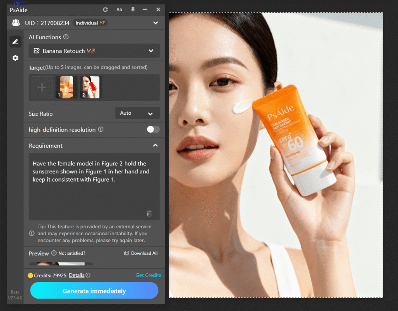Open the Get Credits link
Screen dimensions: 398x311
click(x=148, y=275)
